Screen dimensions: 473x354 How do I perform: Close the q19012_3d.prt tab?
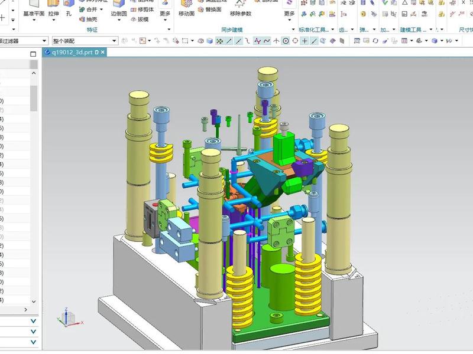(x=103, y=53)
